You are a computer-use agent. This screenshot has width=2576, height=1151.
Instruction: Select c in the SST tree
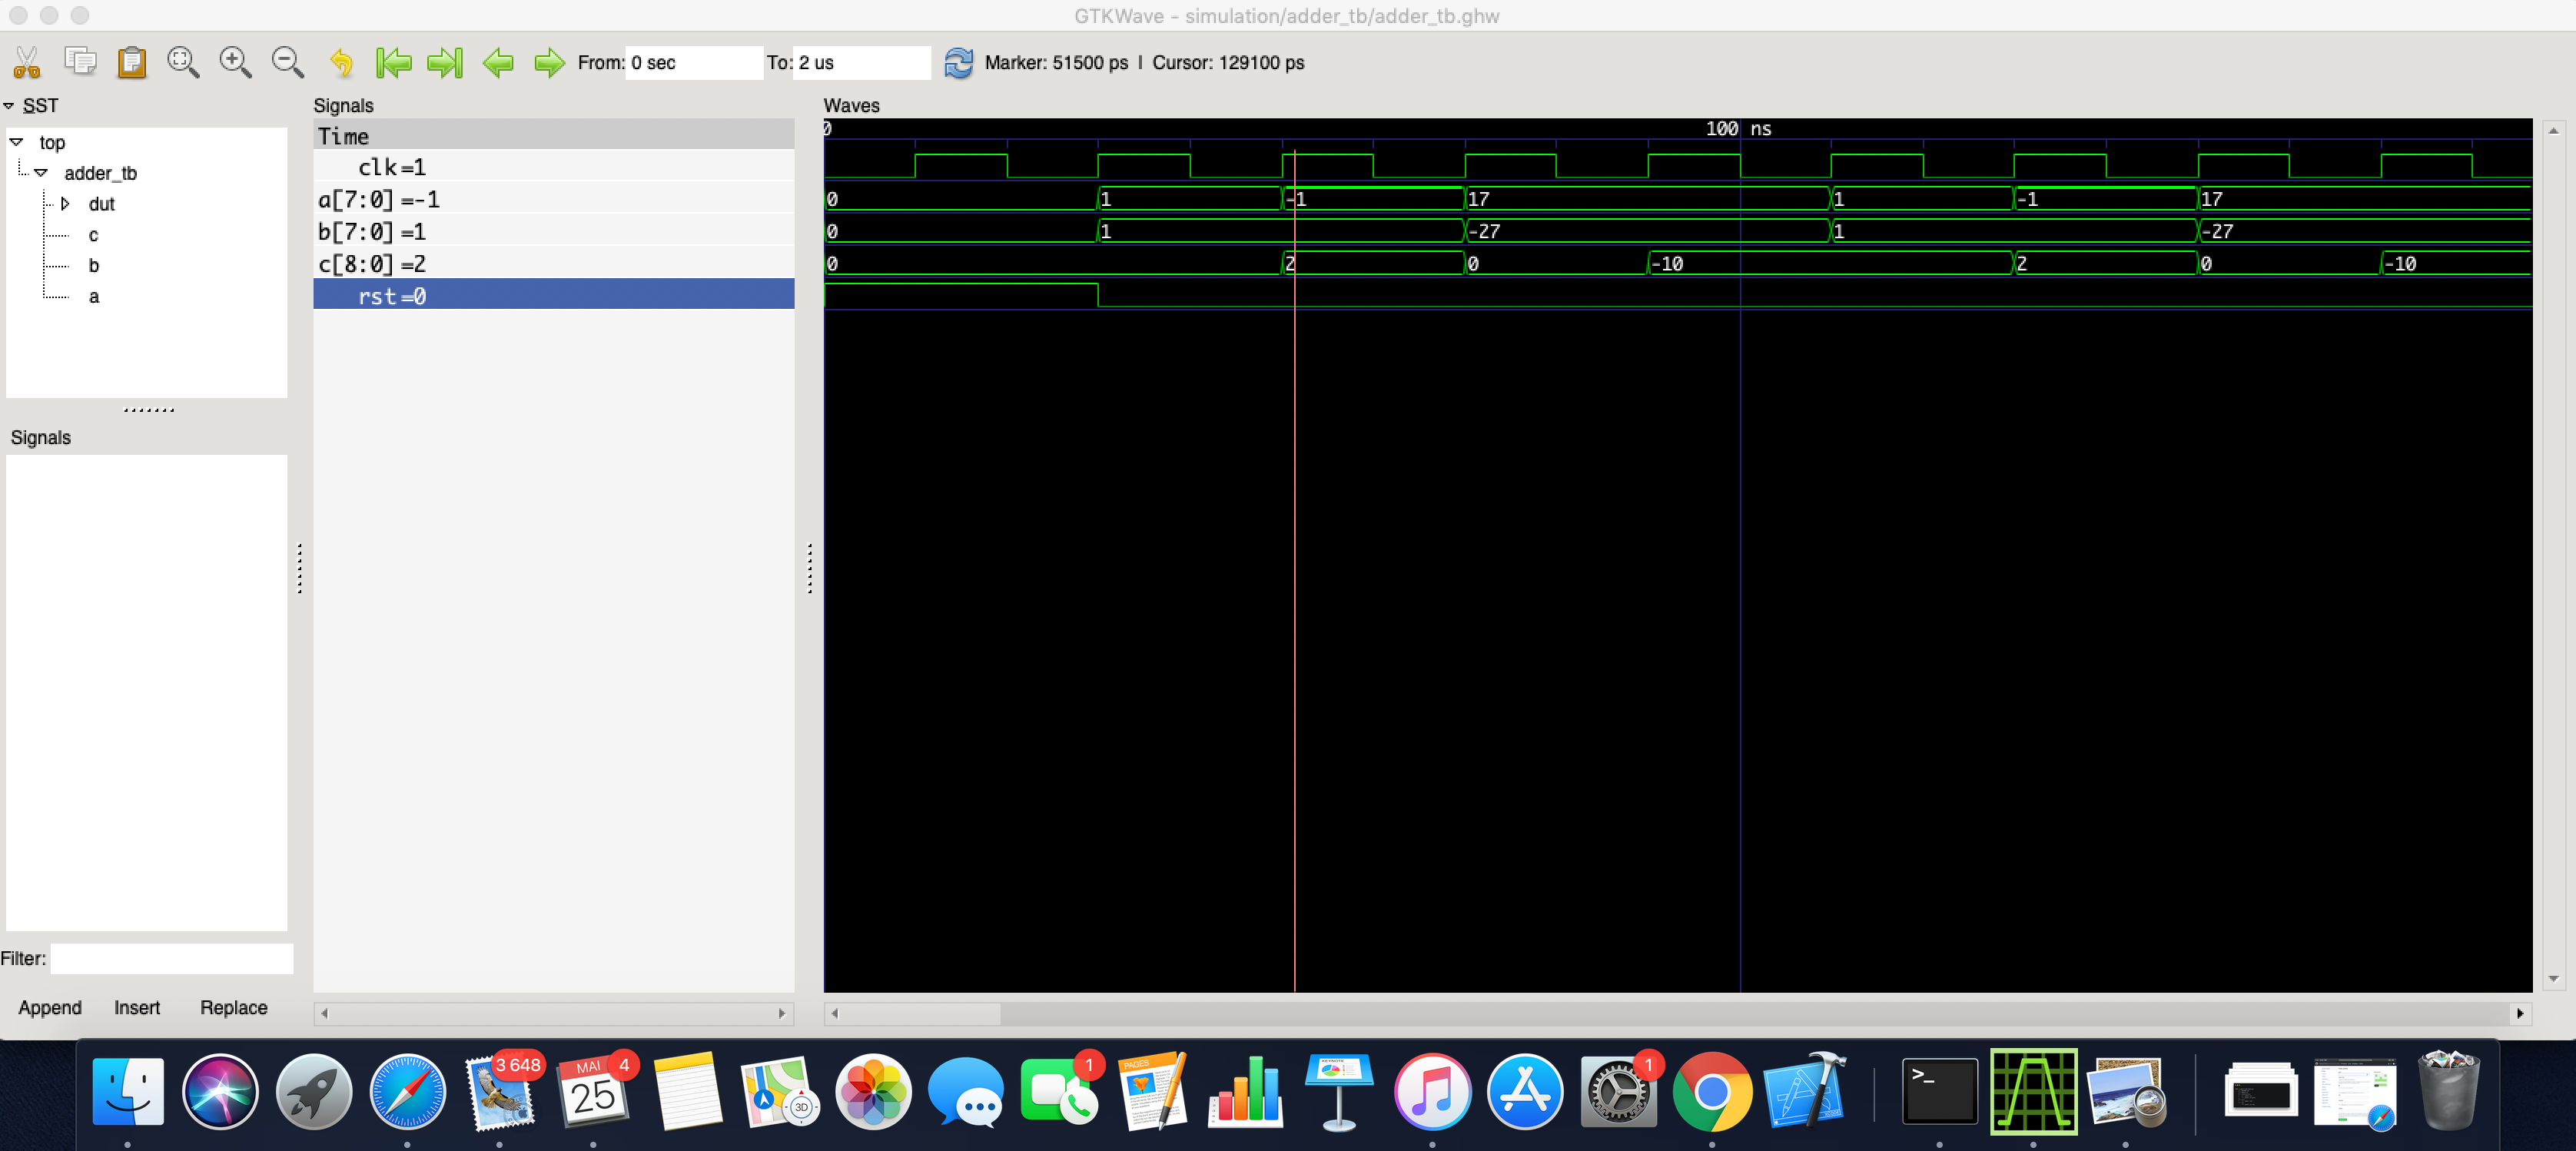[94, 235]
